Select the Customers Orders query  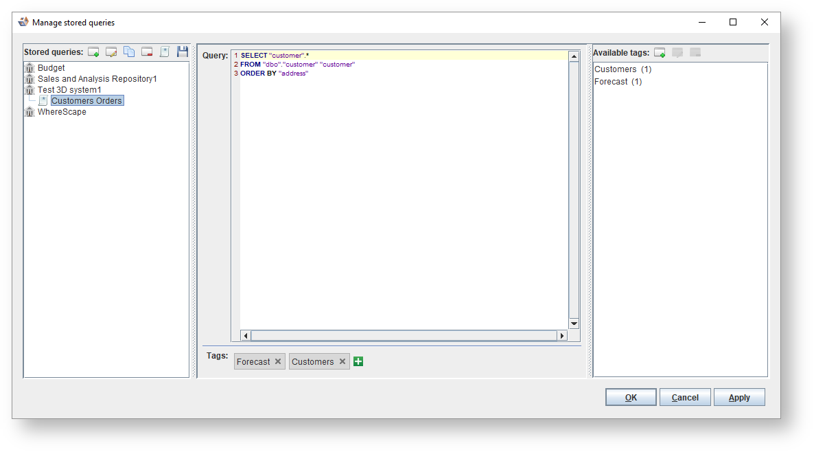point(86,101)
